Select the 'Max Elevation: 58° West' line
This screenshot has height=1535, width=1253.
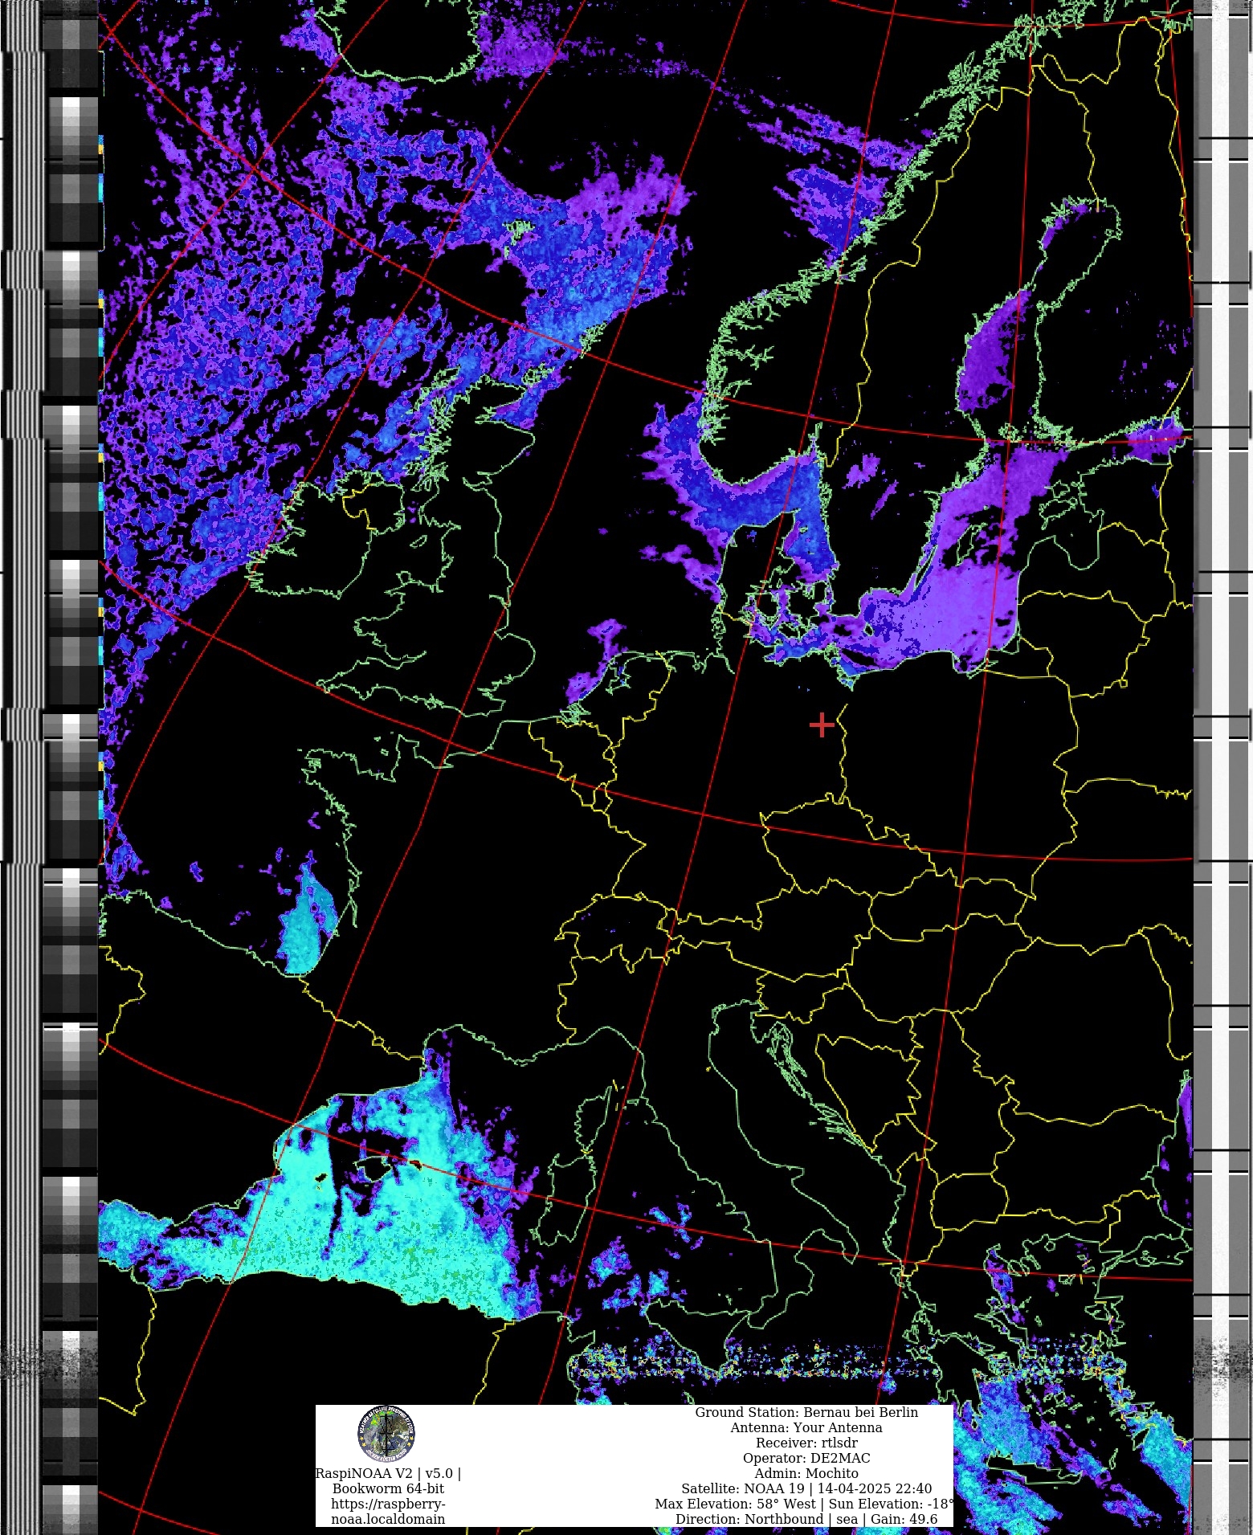point(804,1504)
